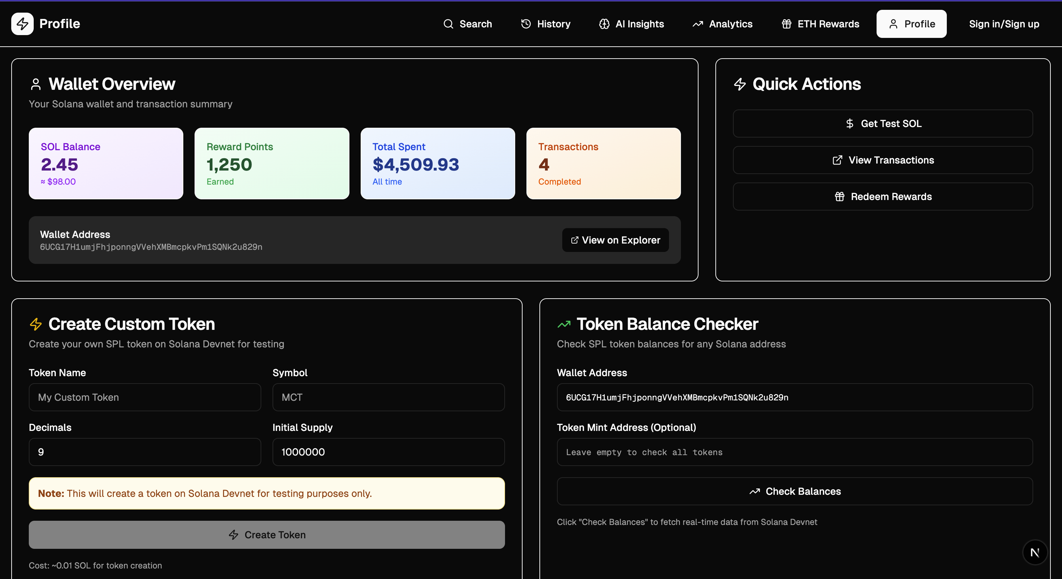The height and width of the screenshot is (579, 1062).
Task: Click View on Explorer button
Action: [615, 240]
